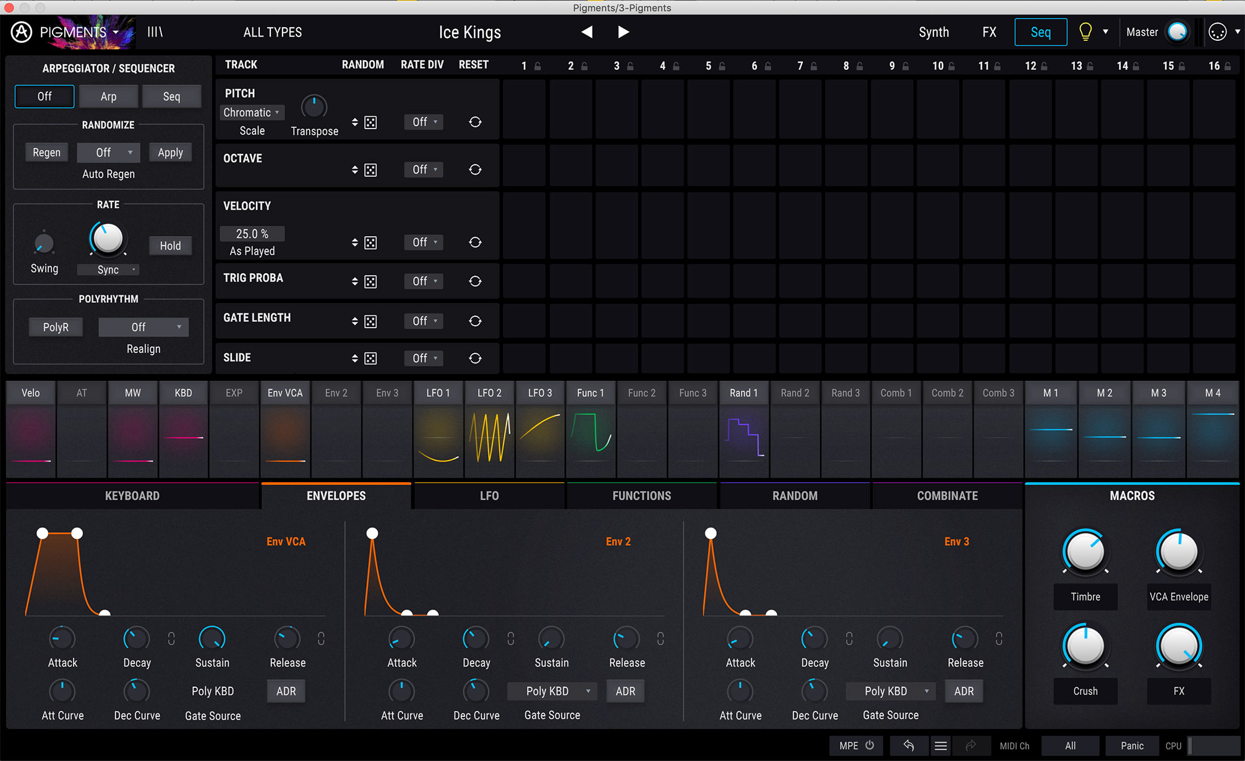The image size is (1245, 761).
Task: Open the Pigments main menu dropdown
Action: click(79, 32)
